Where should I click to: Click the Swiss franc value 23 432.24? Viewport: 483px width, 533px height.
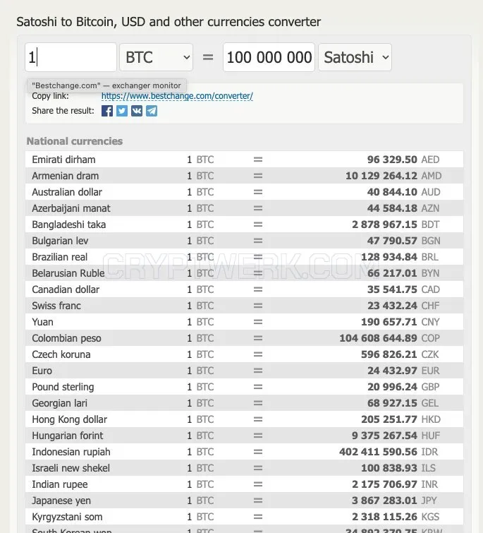click(392, 306)
